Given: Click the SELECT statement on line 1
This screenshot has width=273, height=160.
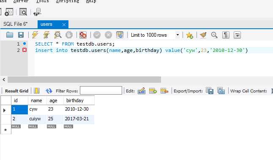Looking at the screenshot, I should pyautogui.click(x=75, y=44).
